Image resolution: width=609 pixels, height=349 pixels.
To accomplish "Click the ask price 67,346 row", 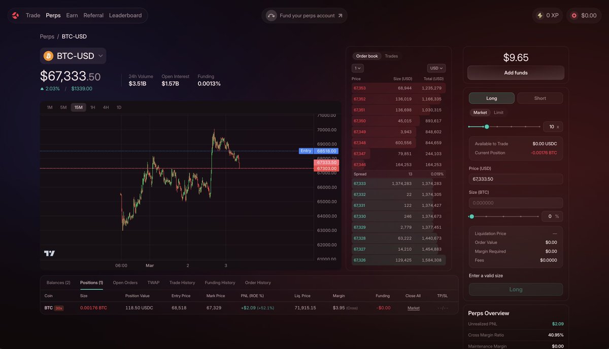I will (x=398, y=165).
